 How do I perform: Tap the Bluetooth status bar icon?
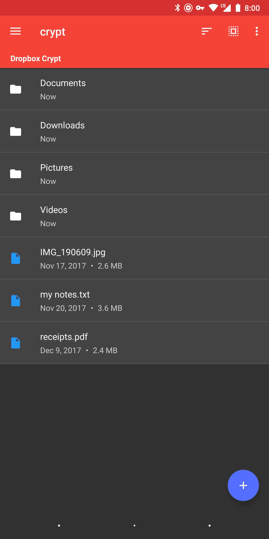coord(178,7)
